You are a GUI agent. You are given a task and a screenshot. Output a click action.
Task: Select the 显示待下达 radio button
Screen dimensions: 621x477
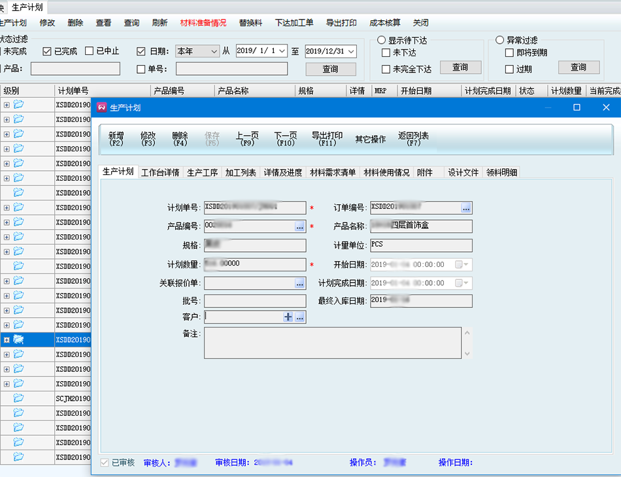381,40
